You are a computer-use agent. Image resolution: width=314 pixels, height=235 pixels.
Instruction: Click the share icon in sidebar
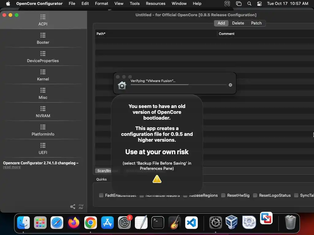73,207
